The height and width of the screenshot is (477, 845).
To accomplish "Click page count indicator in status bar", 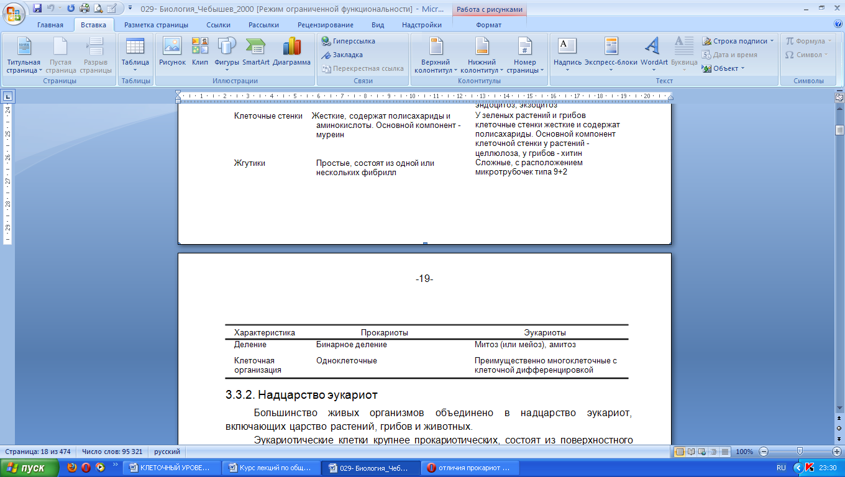I will click(38, 452).
